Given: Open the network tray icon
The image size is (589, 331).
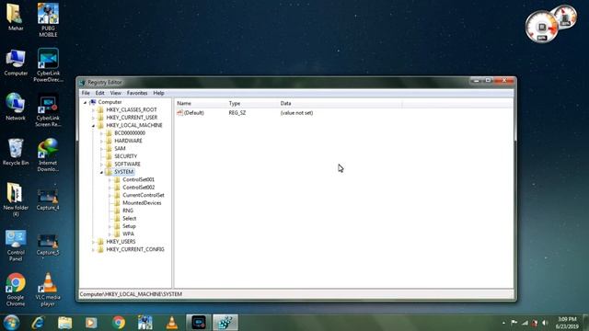Looking at the screenshot, I should pyautogui.click(x=525, y=323).
